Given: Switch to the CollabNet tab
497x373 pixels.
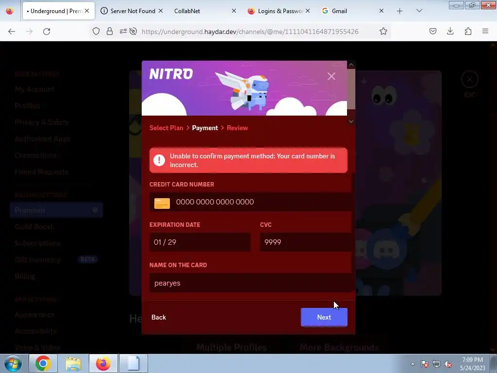Looking at the screenshot, I should pos(187,11).
